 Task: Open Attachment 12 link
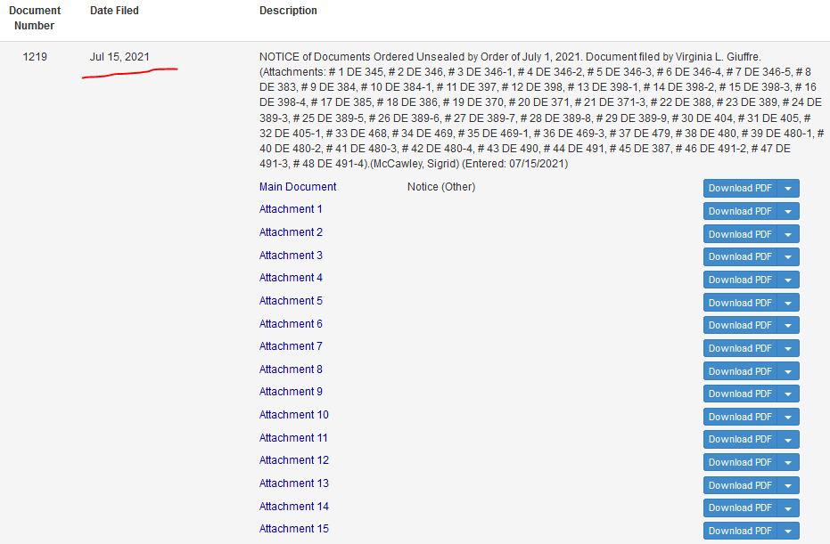[294, 460]
